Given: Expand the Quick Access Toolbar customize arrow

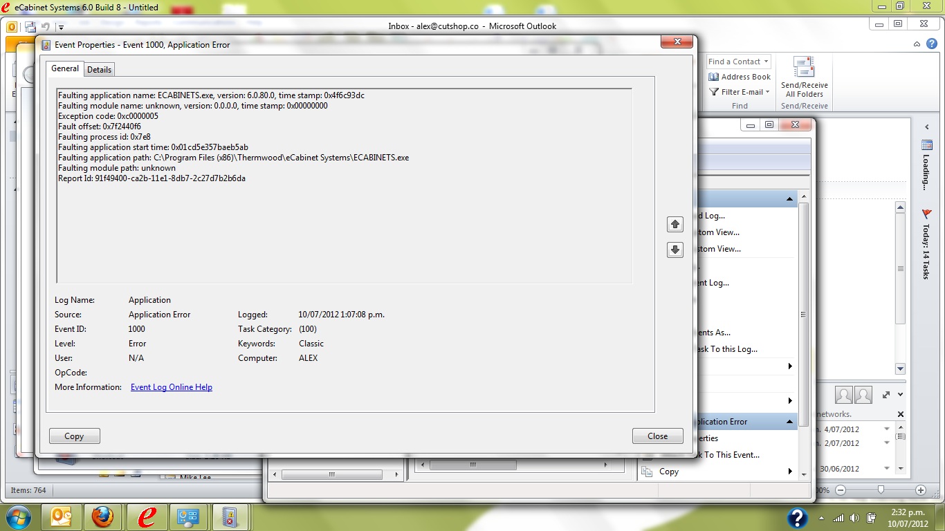Looking at the screenshot, I should pos(61,28).
